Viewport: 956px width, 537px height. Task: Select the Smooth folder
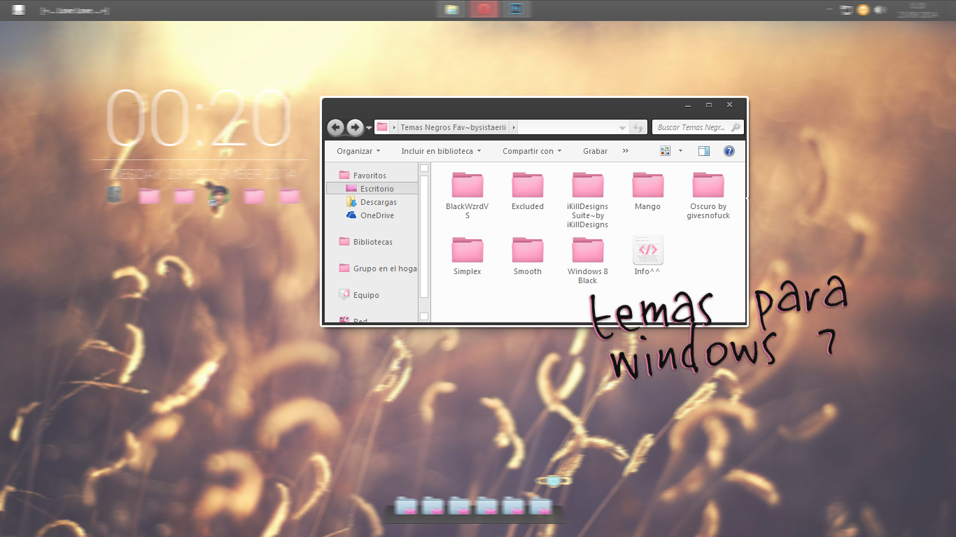coord(528,256)
